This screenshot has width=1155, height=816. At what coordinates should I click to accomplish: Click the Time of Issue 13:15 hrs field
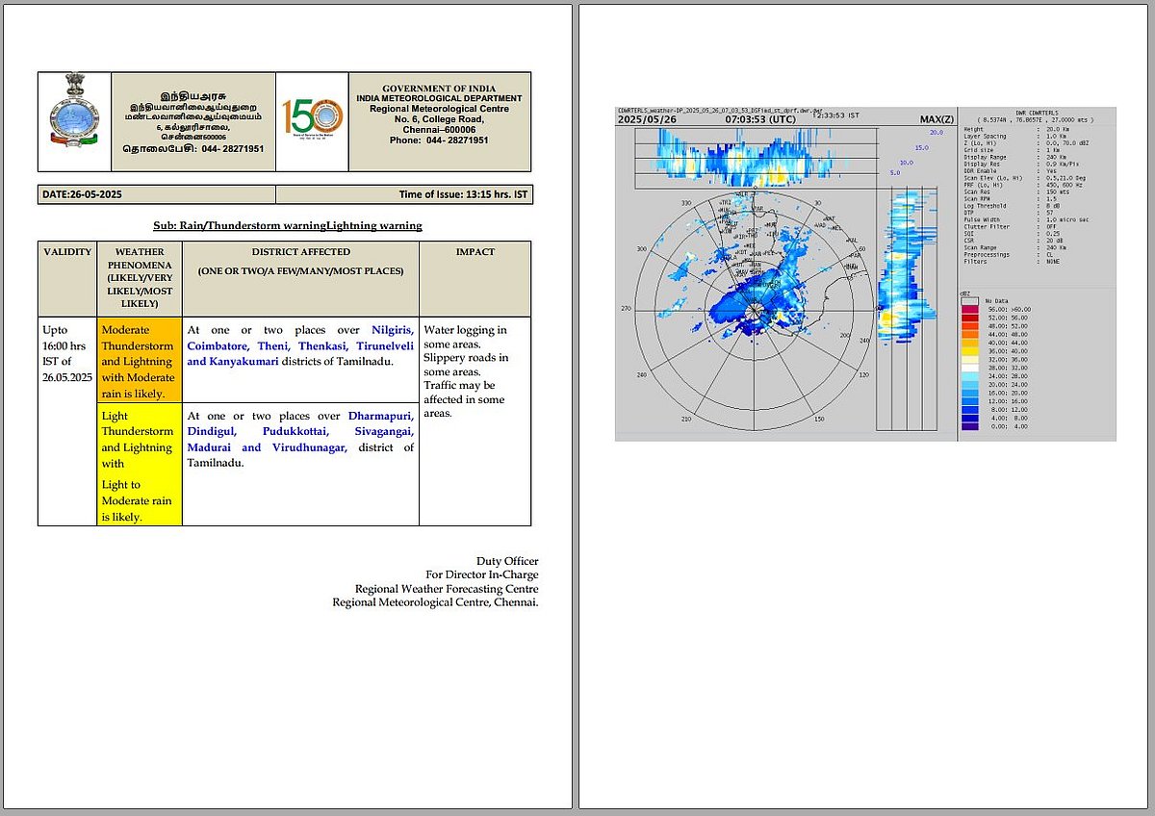pos(464,194)
